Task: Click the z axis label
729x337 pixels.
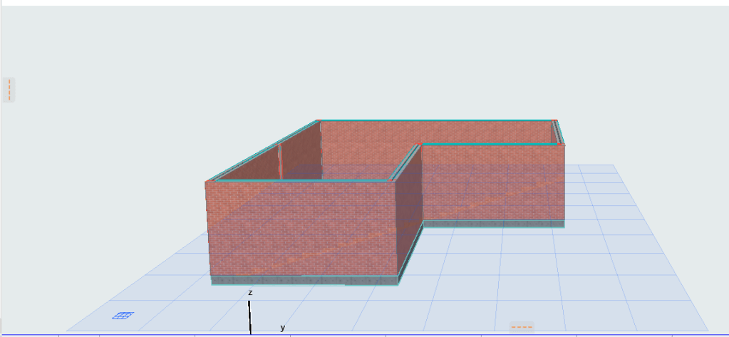Action: pos(250,293)
